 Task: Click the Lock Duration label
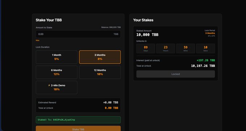coord(43,47)
